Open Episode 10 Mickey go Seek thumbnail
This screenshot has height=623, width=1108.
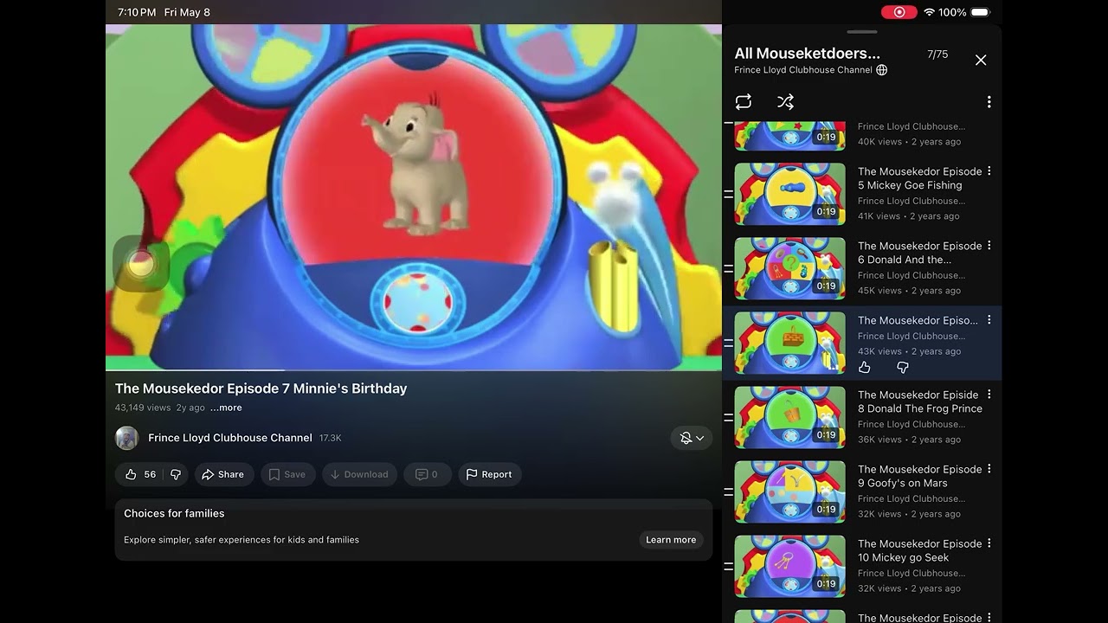click(789, 566)
